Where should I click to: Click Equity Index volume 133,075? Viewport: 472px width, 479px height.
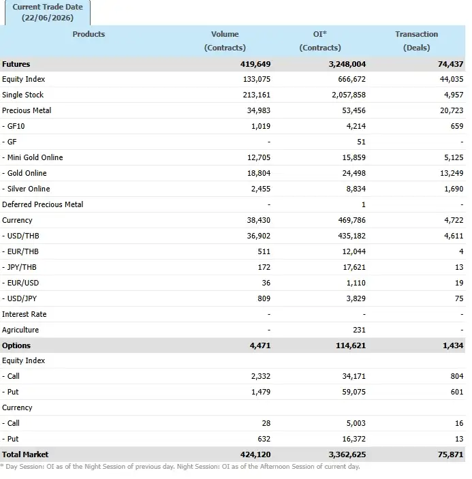click(257, 80)
